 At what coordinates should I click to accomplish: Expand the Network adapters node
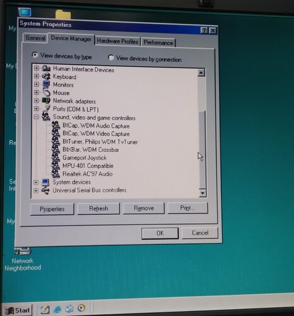point(37,100)
